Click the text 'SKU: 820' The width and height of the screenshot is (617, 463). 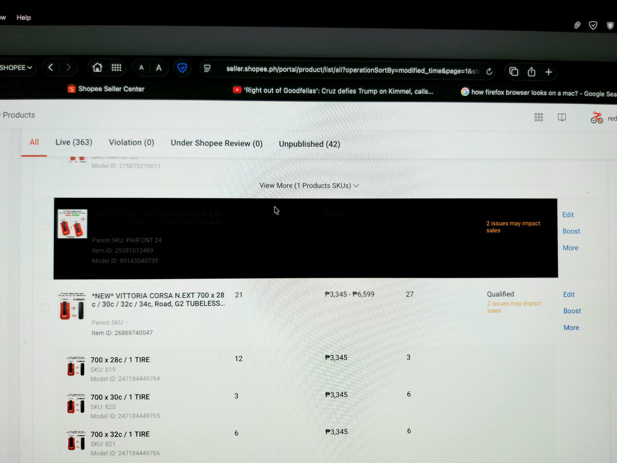[103, 407]
